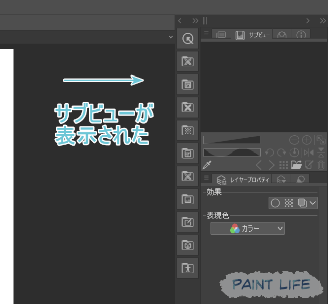Open pattern material folder below Quick Access icon
The image size is (328, 304).
click(188, 61)
